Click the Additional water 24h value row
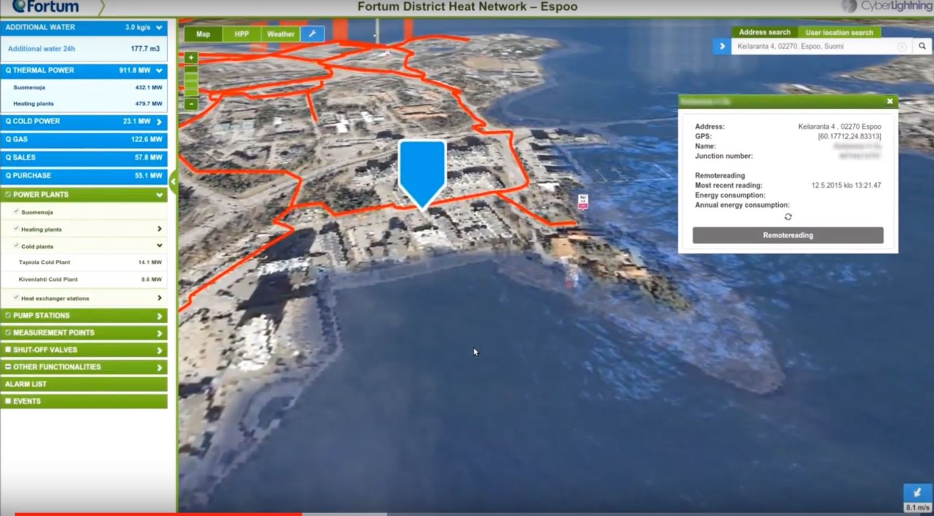The width and height of the screenshot is (934, 516). [x=84, y=49]
